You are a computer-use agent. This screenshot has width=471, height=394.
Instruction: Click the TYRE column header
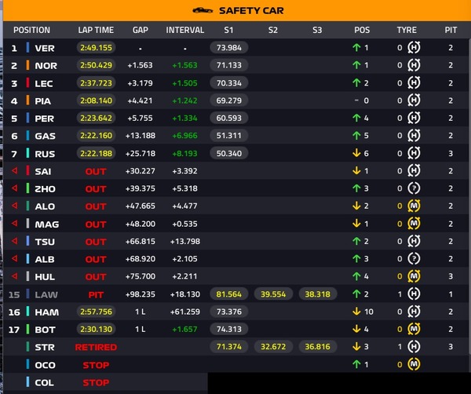pyautogui.click(x=407, y=30)
